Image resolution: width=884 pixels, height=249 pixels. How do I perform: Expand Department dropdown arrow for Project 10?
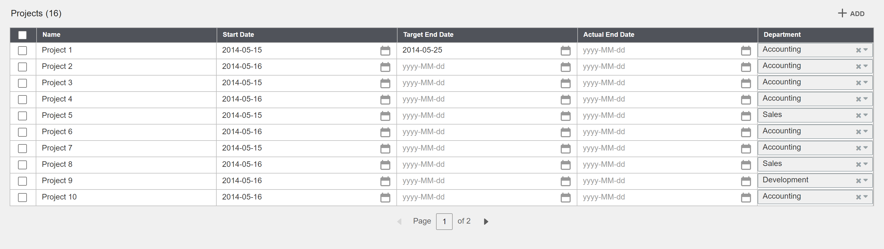click(x=865, y=197)
